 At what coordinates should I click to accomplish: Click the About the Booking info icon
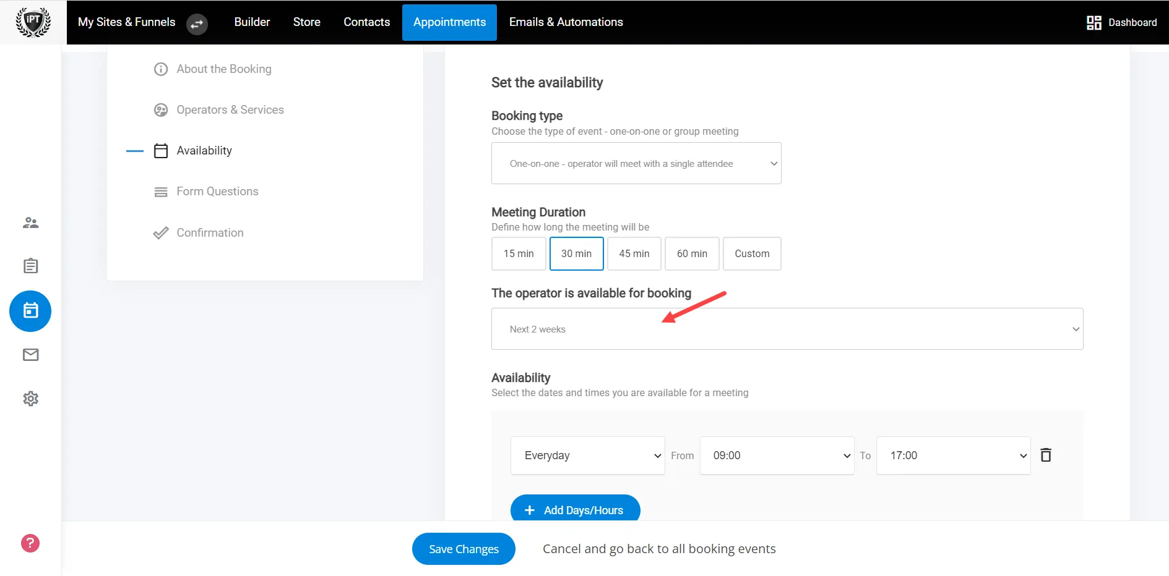click(x=161, y=69)
